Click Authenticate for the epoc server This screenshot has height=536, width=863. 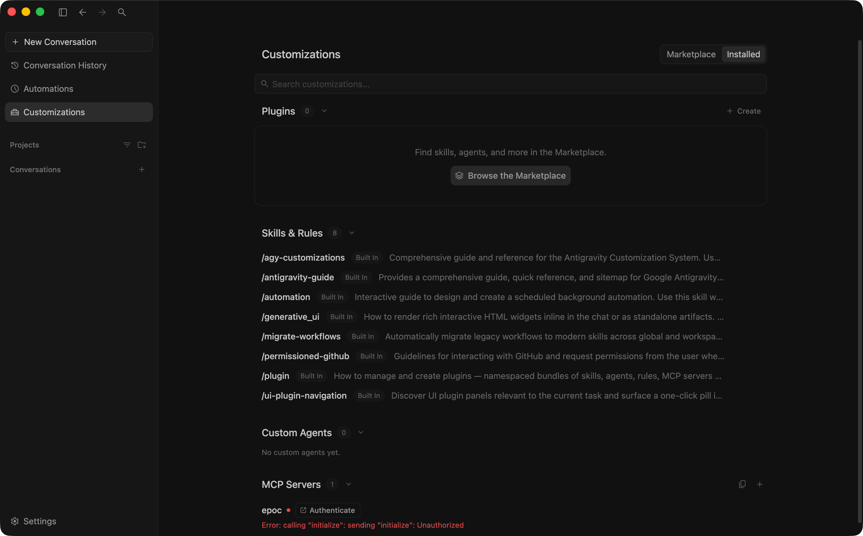tap(328, 510)
